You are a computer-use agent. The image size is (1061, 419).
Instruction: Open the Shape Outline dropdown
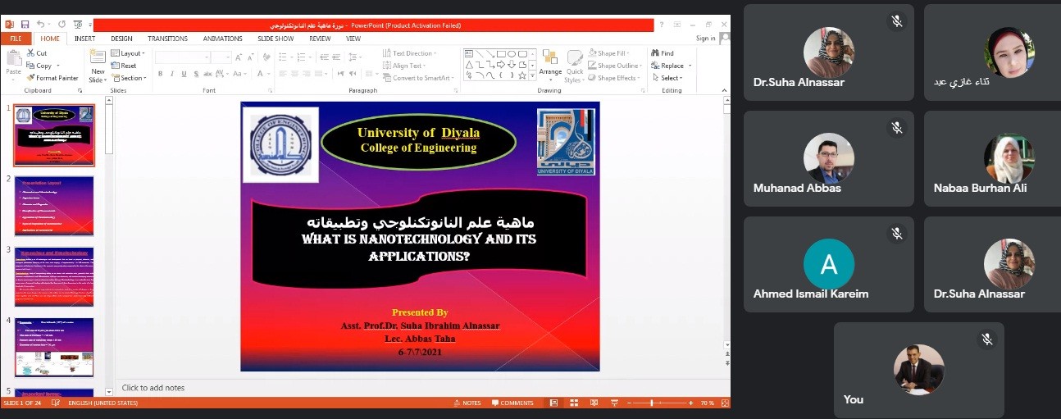(x=614, y=66)
